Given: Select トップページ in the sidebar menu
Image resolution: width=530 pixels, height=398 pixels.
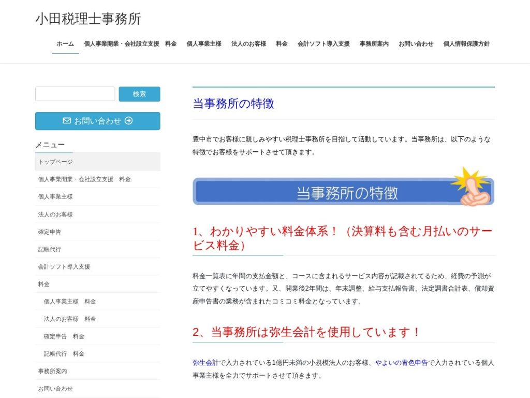Looking at the screenshot, I should click(98, 162).
